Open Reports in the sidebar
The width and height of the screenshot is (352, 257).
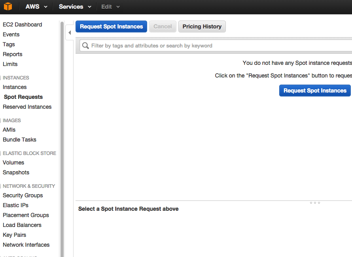tap(13, 54)
